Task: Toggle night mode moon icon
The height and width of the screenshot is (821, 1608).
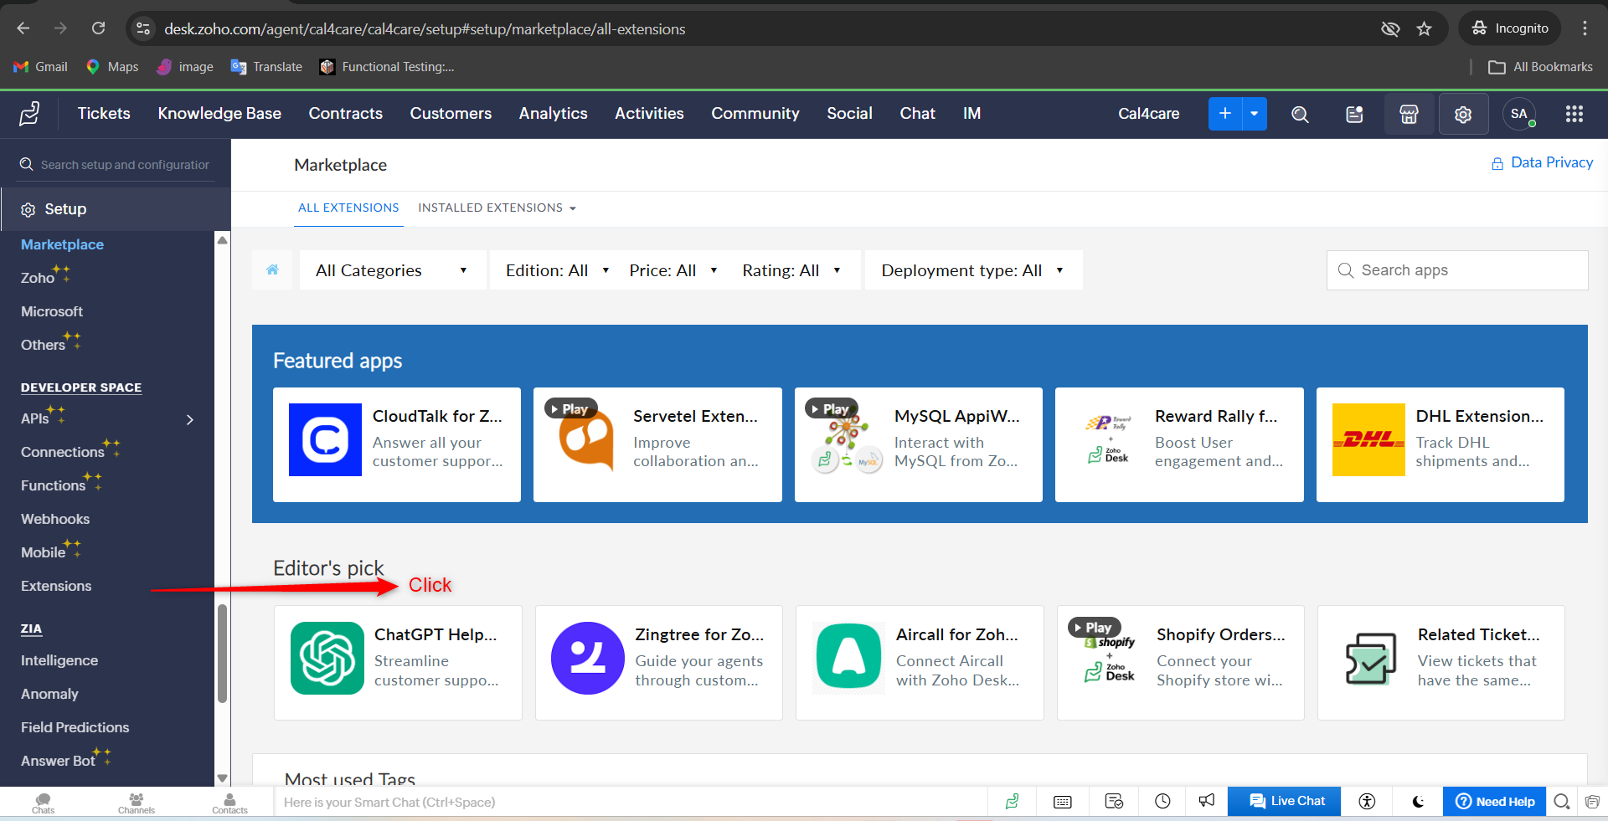Action: tap(1418, 802)
